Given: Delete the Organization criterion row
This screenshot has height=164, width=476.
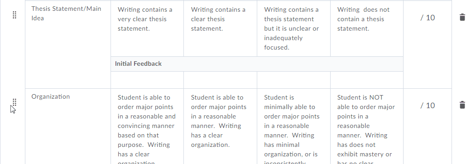Looking at the screenshot, I should [462, 105].
